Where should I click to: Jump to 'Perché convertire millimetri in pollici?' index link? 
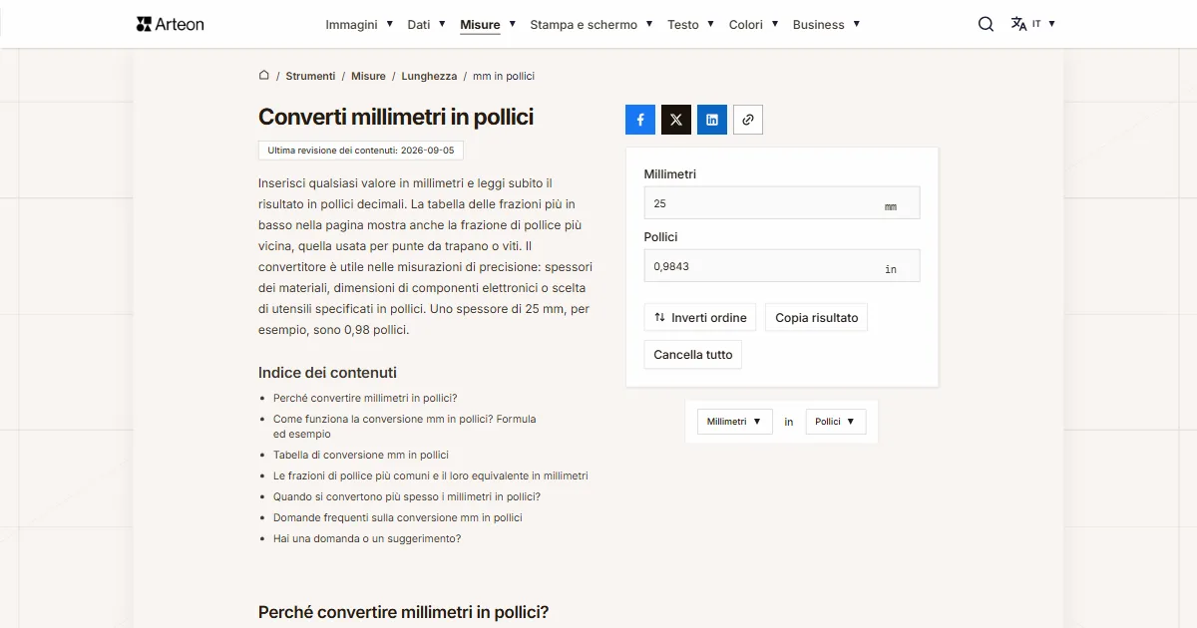365,398
